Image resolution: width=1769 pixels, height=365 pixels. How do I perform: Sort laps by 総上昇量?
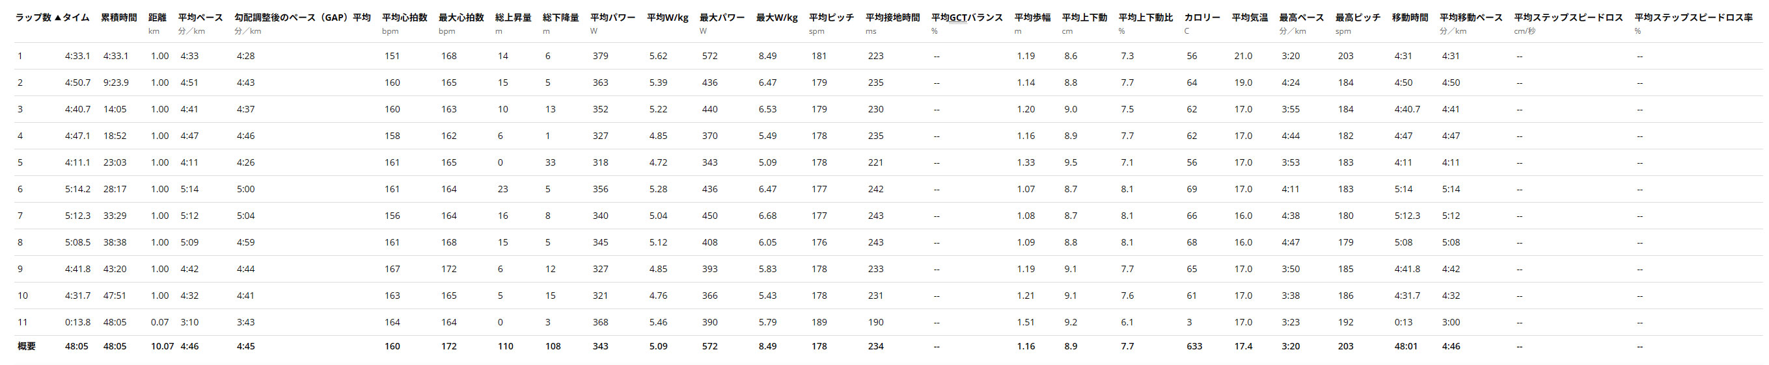point(513,18)
